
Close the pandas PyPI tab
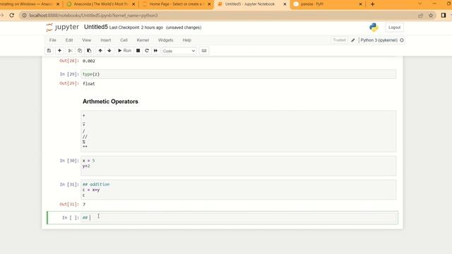point(360,4)
